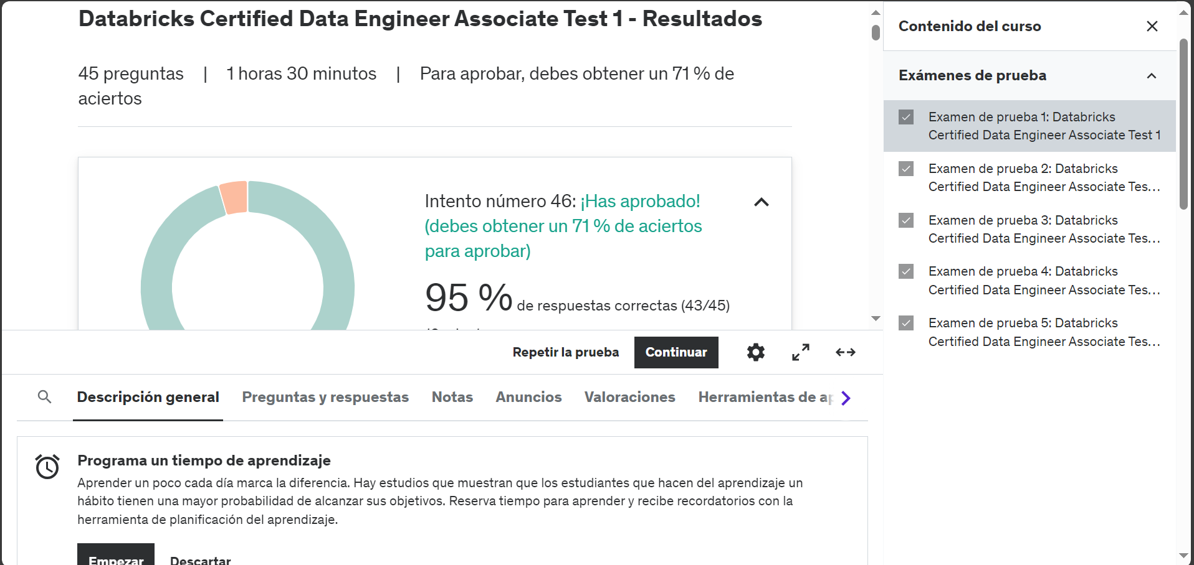1194x565 pixels.
Task: Toggle the checkbox for Examen de prueba 5
Action: pos(905,323)
